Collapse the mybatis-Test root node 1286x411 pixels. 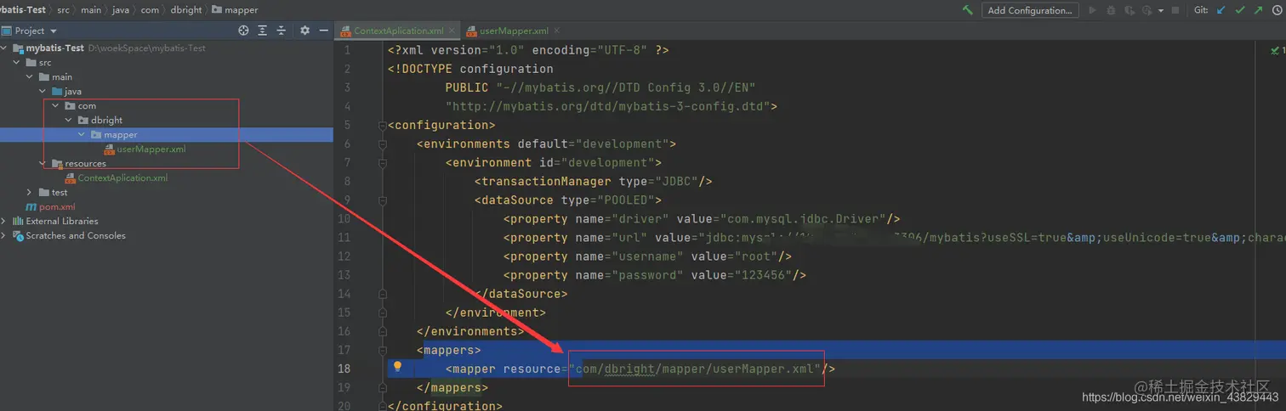pos(5,48)
